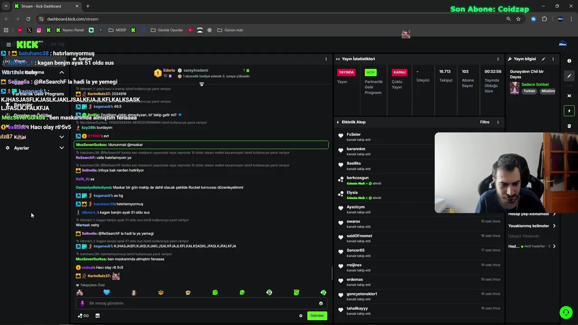Screen dimensions: 578x325
Task: Expand Yasaklanmış kelimeler setting
Action: click(x=554, y=226)
